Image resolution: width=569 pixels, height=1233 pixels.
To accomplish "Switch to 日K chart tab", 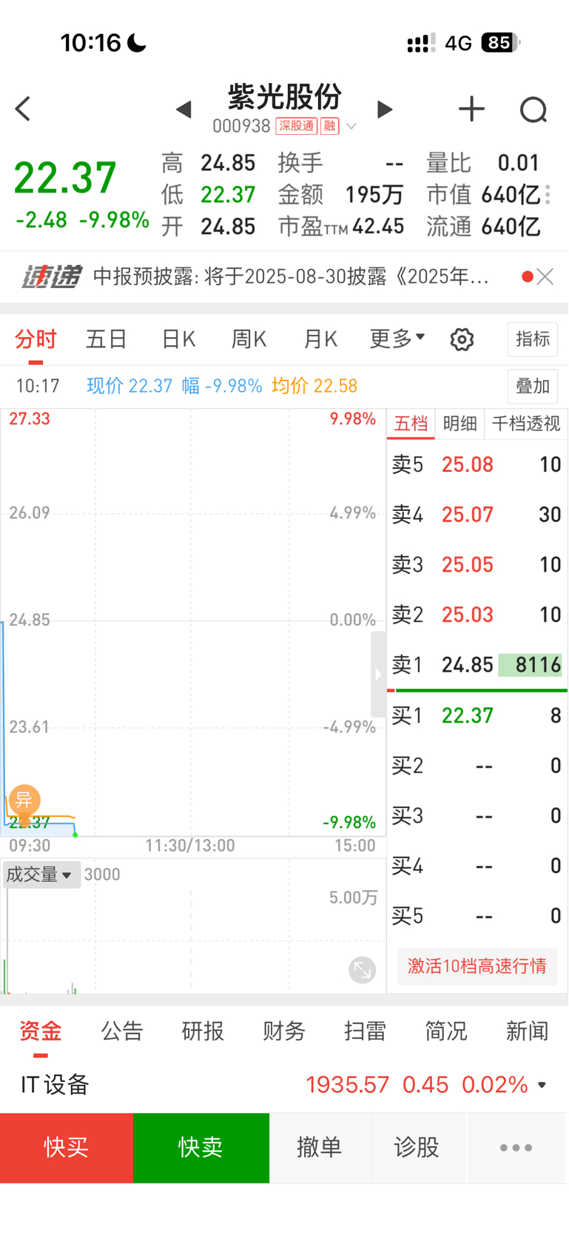I will 178,339.
